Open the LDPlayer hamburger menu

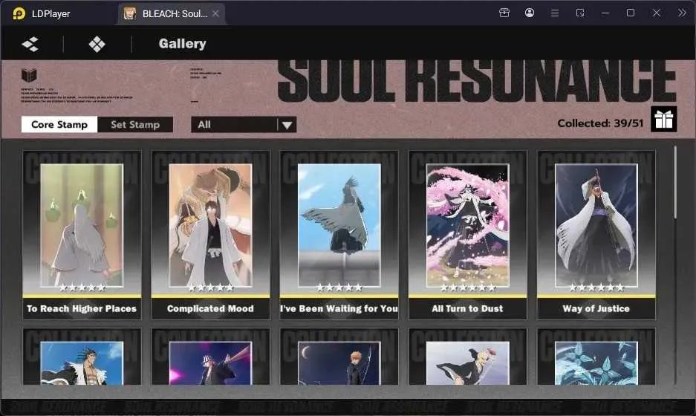(554, 13)
